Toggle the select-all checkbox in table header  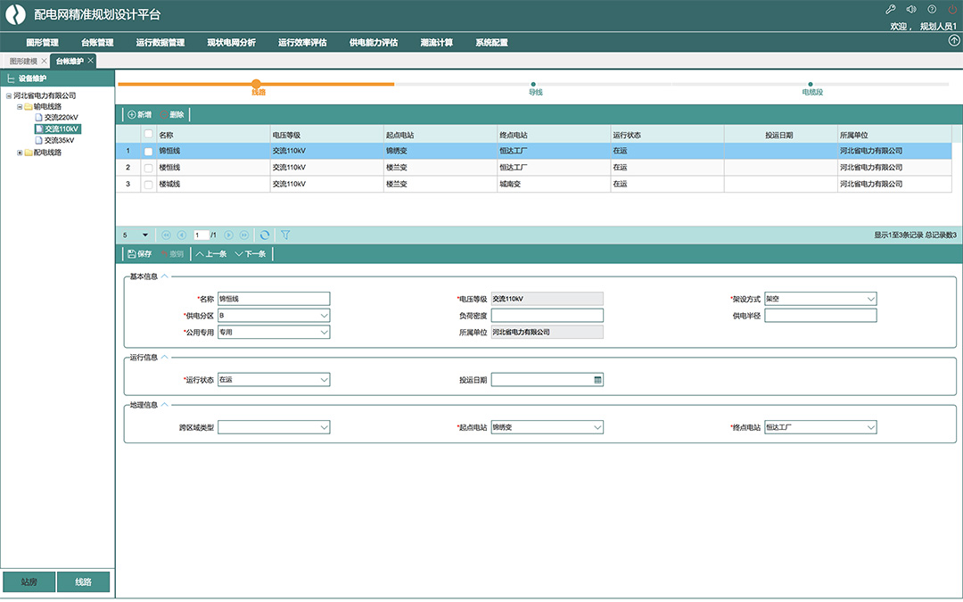tap(148, 135)
